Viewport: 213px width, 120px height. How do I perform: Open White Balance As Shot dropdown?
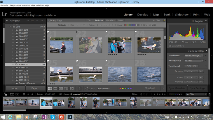[x=194, y=61]
